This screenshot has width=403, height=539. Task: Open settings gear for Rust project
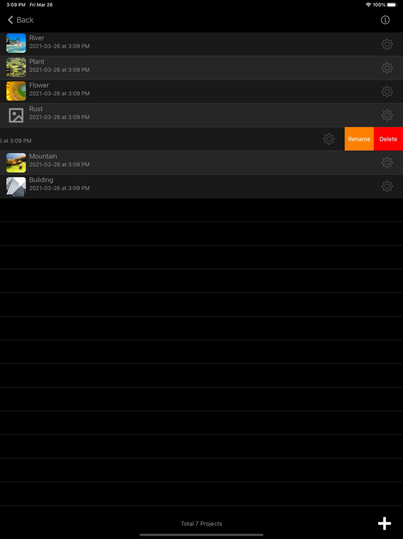pyautogui.click(x=387, y=115)
